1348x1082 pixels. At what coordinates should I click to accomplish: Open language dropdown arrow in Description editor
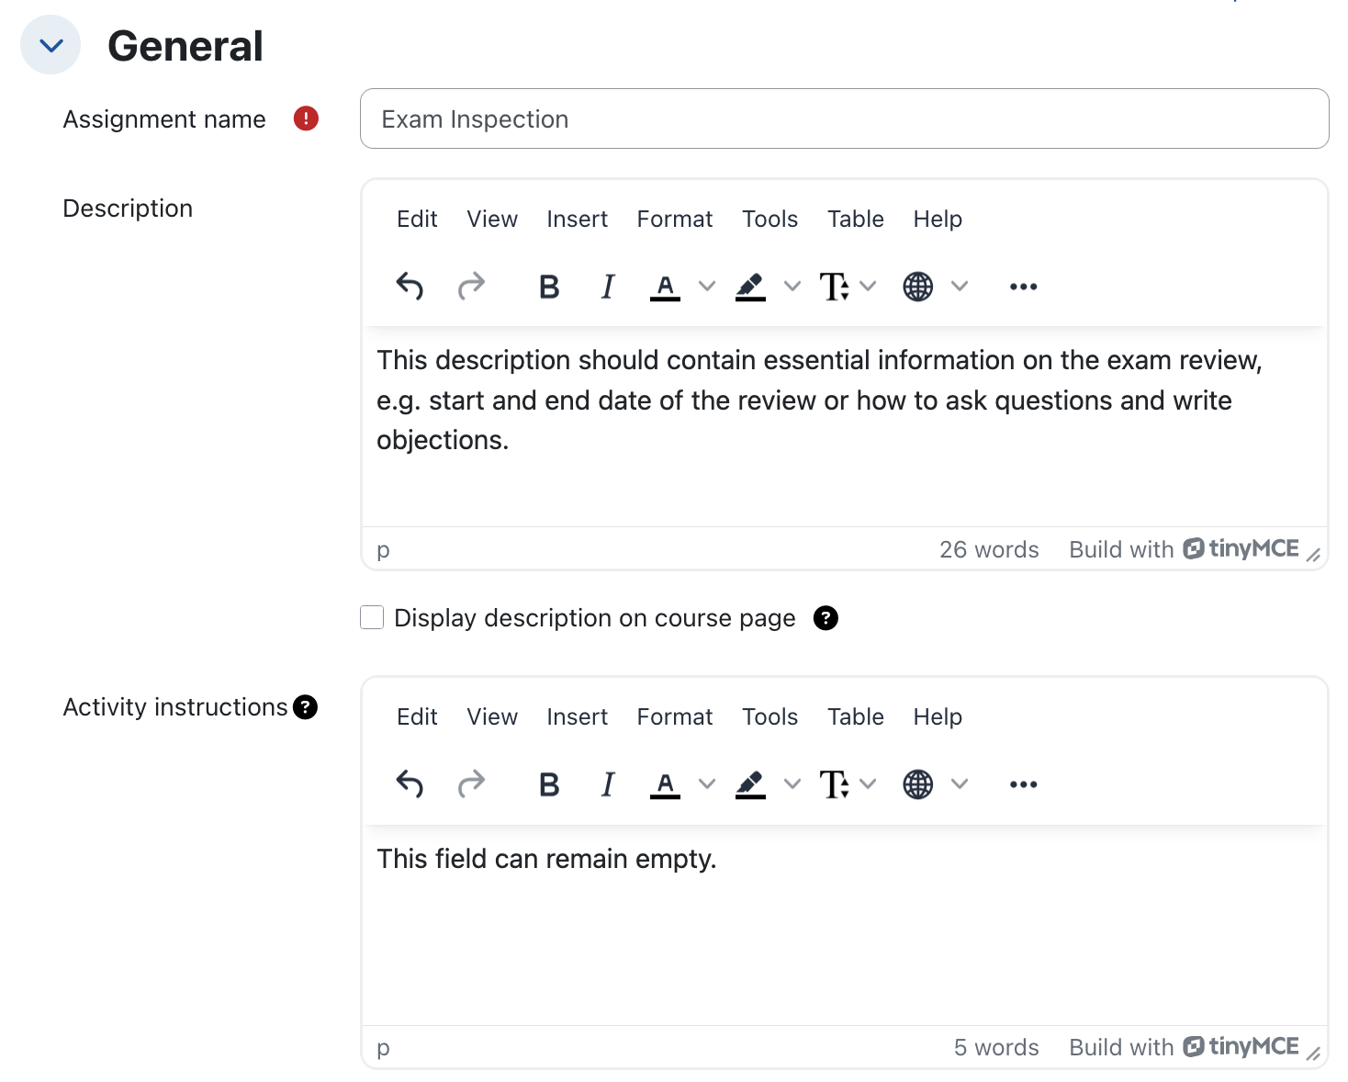[x=960, y=287]
